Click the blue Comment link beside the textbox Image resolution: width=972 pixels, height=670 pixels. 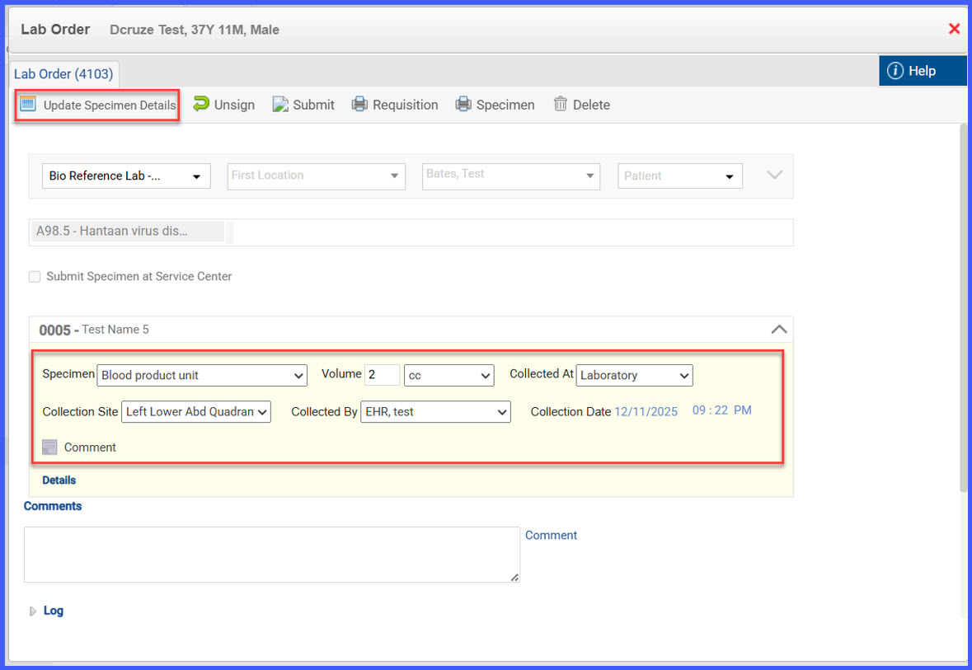coord(551,535)
